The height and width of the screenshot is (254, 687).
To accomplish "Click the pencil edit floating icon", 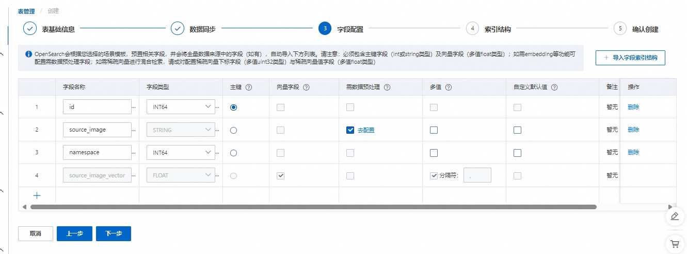I will 674,216.
